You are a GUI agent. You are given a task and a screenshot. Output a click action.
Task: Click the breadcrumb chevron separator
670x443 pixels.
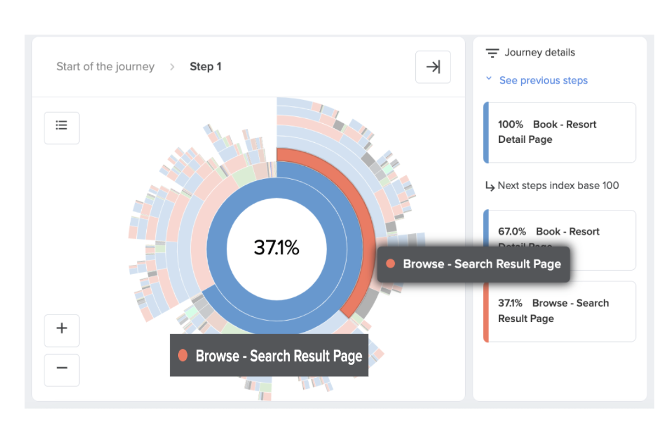pos(173,66)
